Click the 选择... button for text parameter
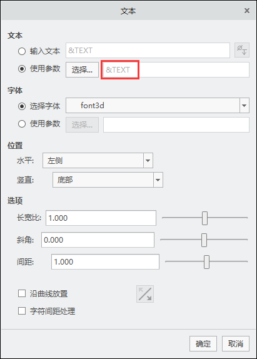Screen dimensions: 257x359 point(82,69)
